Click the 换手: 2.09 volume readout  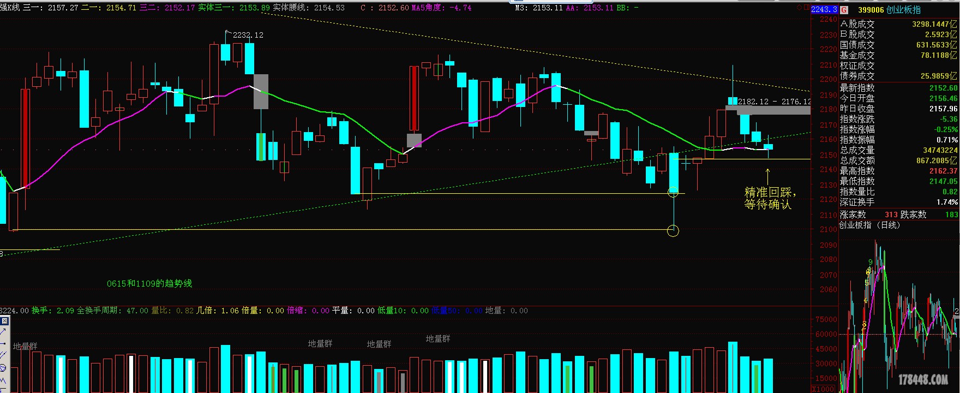(53, 310)
